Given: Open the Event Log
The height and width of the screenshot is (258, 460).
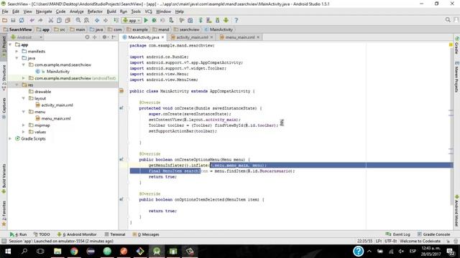Looking at the screenshot, I should pos(397,234).
